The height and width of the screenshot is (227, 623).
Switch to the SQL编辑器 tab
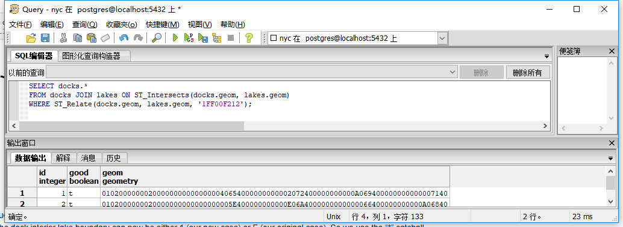(33, 56)
